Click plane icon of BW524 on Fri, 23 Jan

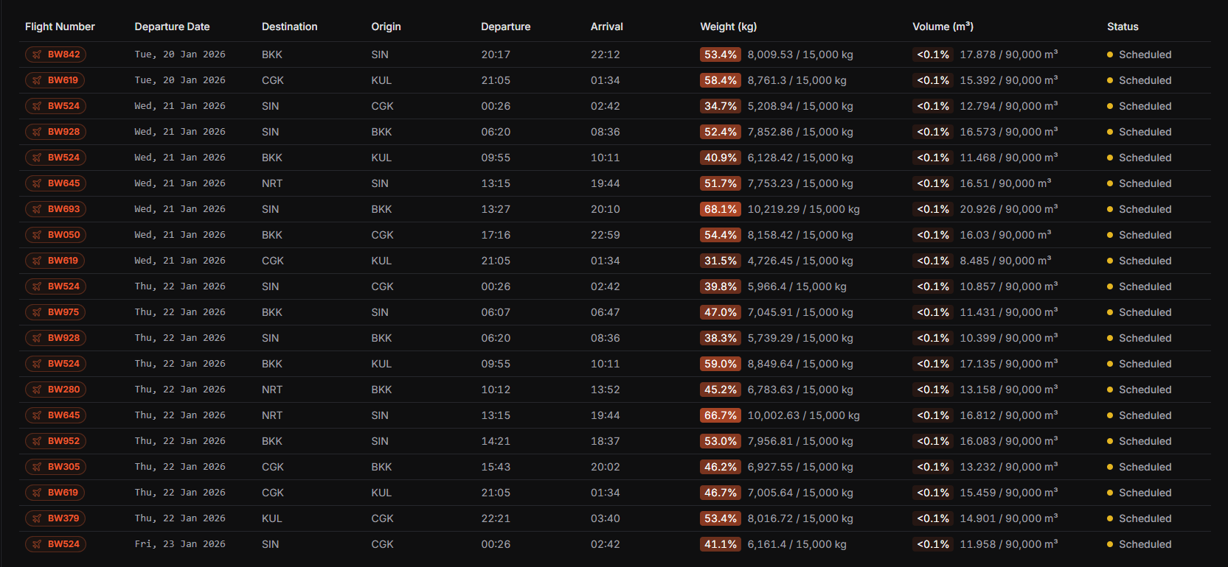pos(37,544)
